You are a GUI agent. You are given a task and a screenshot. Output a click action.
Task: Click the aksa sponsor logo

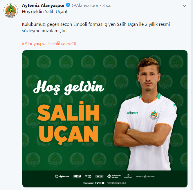pyautogui.click(x=99, y=176)
